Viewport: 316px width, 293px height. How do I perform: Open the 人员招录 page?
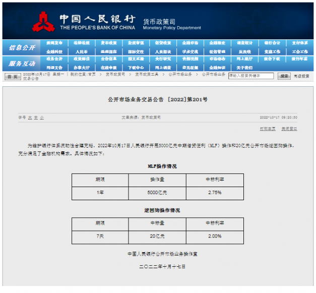click(163, 52)
